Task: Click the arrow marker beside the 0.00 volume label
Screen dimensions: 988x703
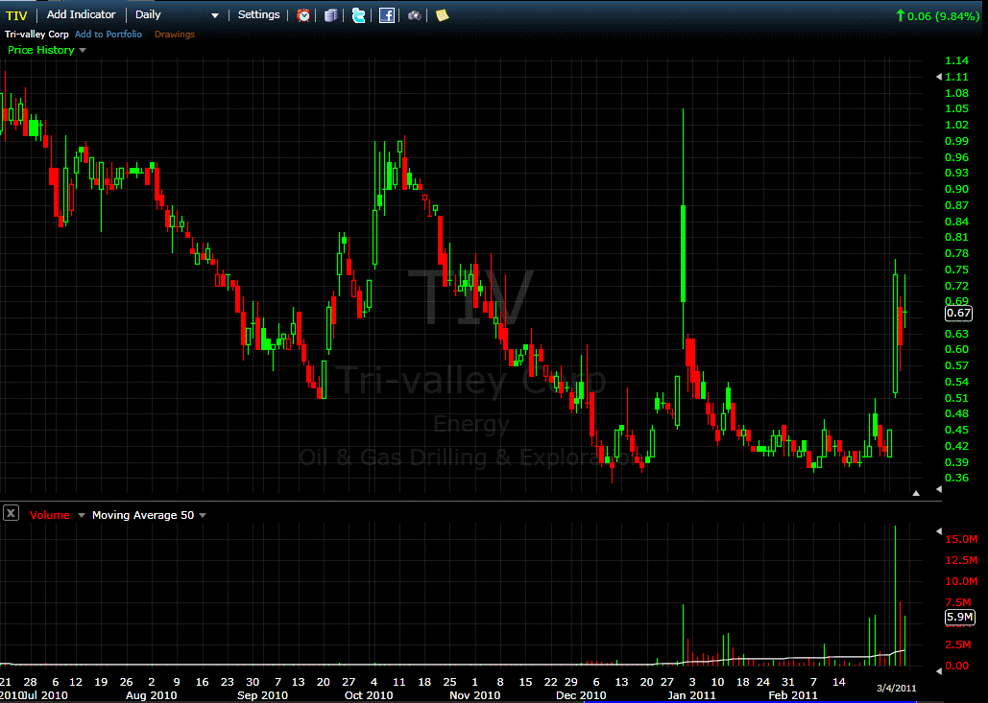Action: (938, 671)
